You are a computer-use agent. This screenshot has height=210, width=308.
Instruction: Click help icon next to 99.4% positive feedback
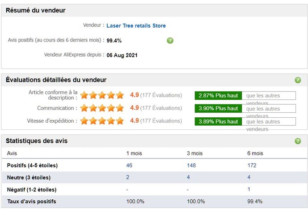point(170,41)
